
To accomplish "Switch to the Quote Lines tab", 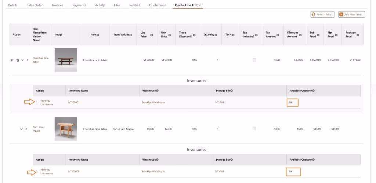I will coord(157,5).
